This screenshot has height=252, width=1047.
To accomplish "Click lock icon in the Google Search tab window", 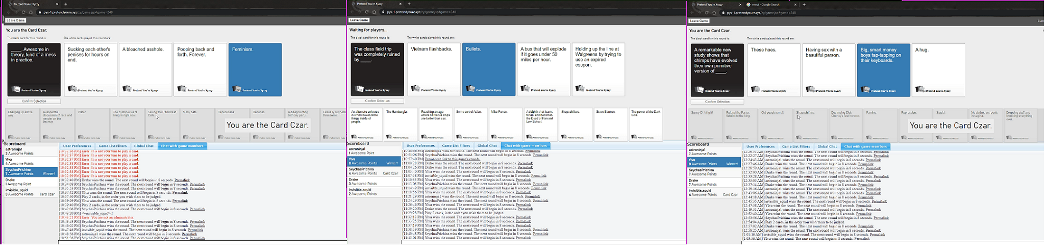I will (x=722, y=13).
